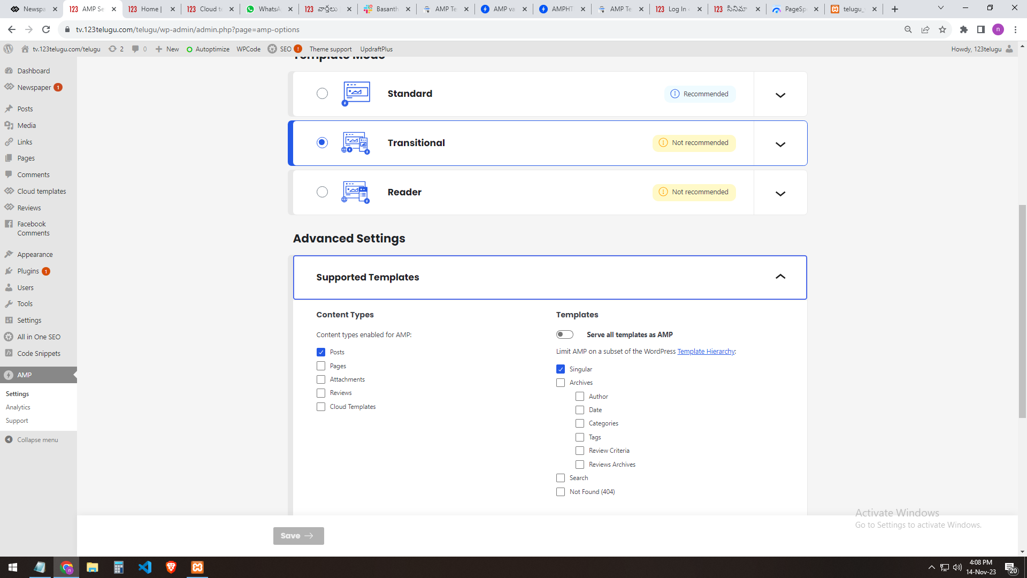Open Howdy, 123telugu account menu
Image resolution: width=1027 pixels, height=578 pixels.
tap(982, 49)
